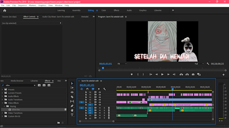The height and width of the screenshot is (128, 229).
Task: Export a frame with the camera icon
Action: coord(193,74)
